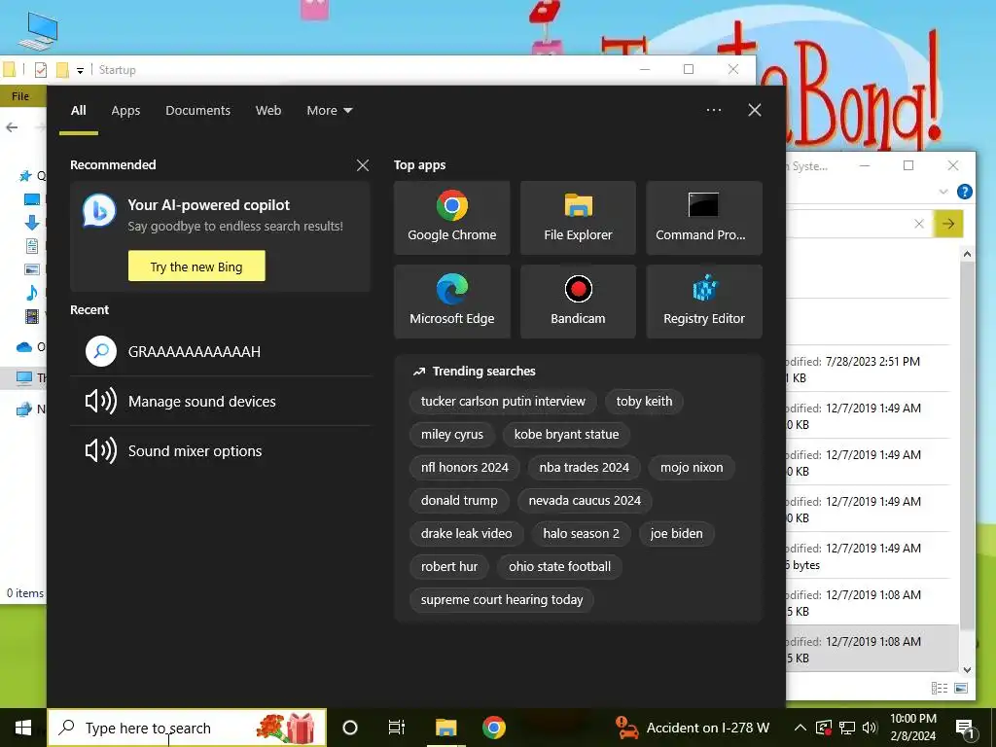Expand ribbon chevron in right window
996x747 pixels.
tap(943, 192)
